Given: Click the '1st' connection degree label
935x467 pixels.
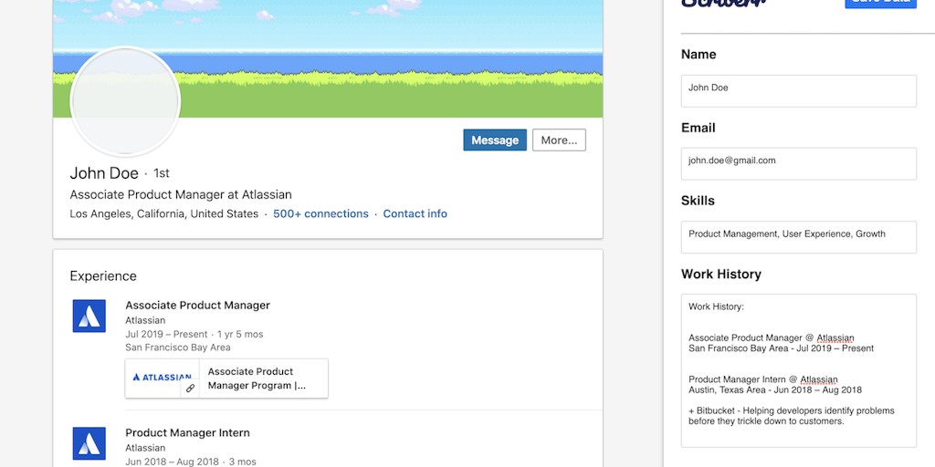Looking at the screenshot, I should click(162, 173).
